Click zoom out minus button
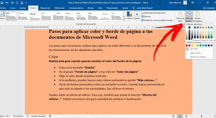This screenshot has height=118, width=216. (x=191, y=116)
